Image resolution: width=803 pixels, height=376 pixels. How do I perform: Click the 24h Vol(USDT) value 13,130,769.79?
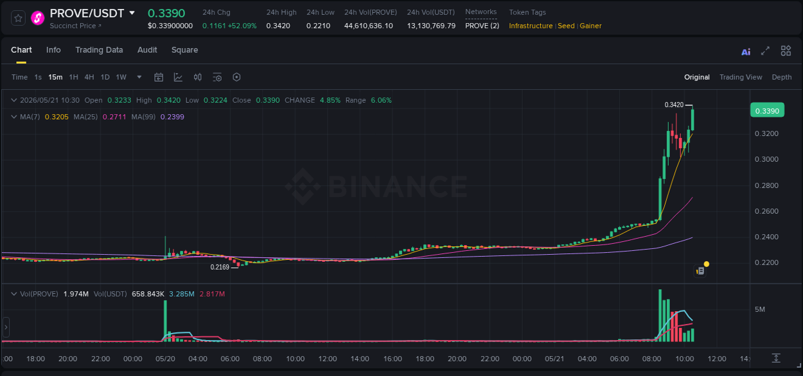coord(431,26)
